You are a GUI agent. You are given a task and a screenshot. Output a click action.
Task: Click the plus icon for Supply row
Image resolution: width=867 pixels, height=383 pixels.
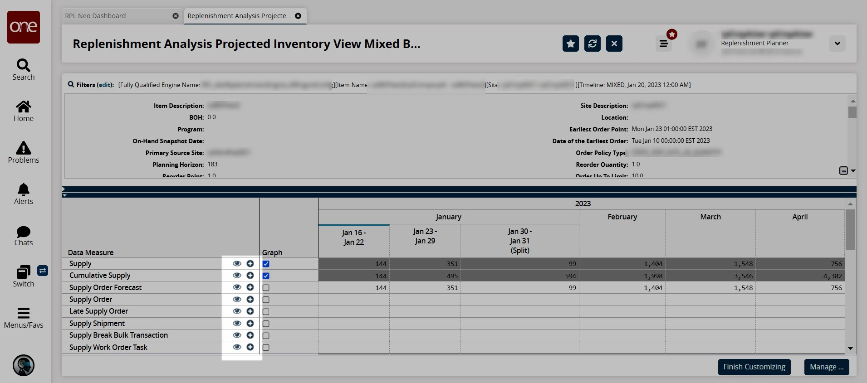pyautogui.click(x=250, y=263)
